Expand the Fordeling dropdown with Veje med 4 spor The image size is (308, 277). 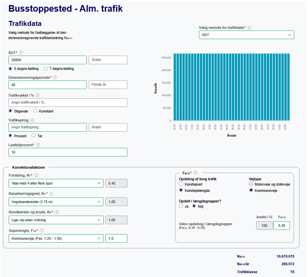click(56, 183)
